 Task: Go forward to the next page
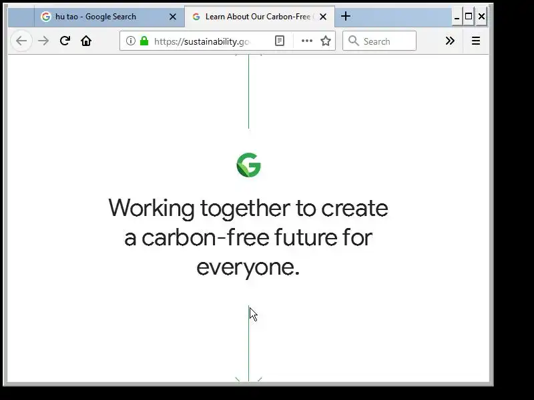tap(43, 41)
